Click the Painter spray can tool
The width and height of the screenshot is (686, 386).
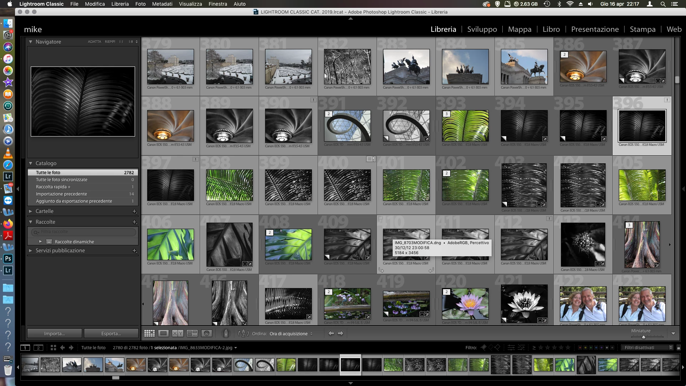(x=226, y=333)
